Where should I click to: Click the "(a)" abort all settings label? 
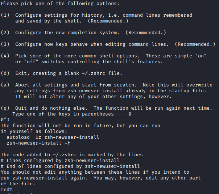click(5, 85)
